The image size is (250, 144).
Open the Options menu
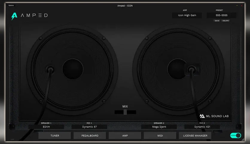[x=11, y=5]
